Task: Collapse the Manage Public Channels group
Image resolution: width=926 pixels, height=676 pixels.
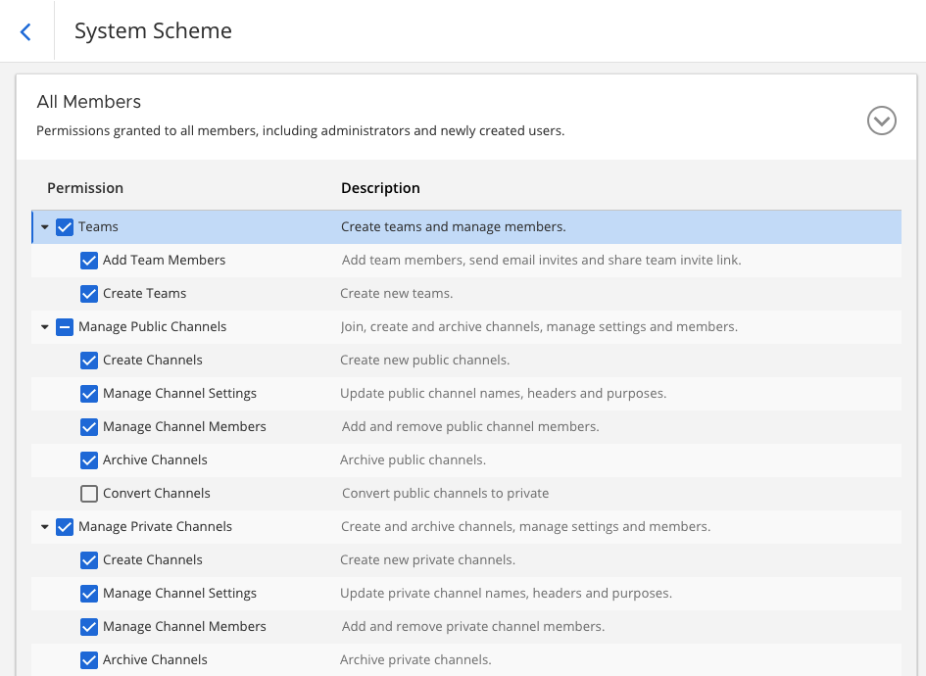Action: pos(45,327)
